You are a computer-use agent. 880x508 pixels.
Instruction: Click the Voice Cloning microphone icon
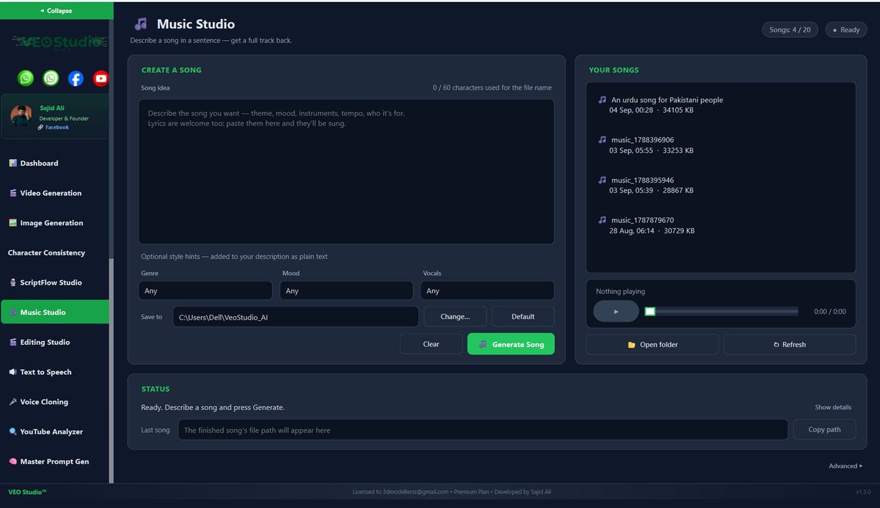(13, 402)
